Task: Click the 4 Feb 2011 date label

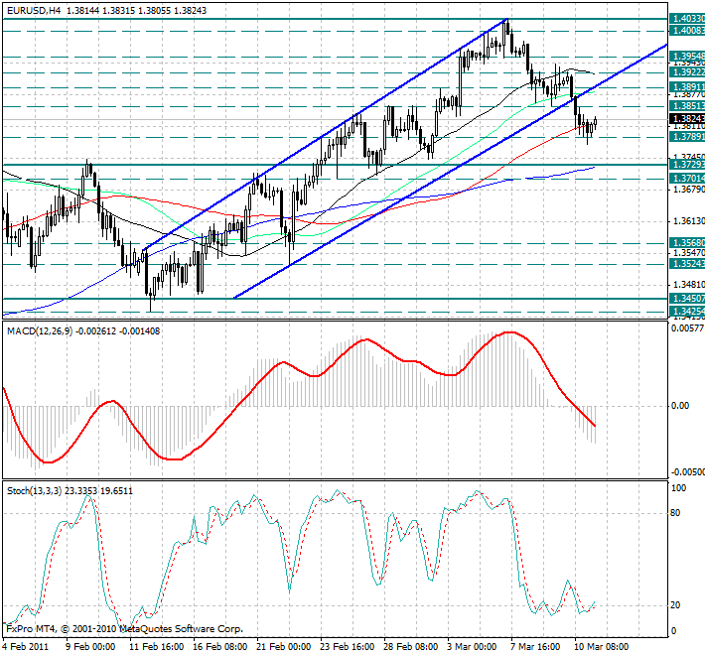Action: click(x=26, y=647)
